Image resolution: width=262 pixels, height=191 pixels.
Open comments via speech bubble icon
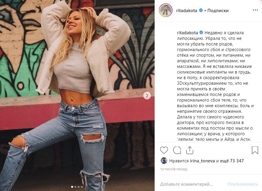177,150
